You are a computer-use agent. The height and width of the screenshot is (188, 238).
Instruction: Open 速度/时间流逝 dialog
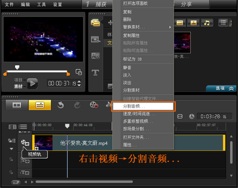[x=143, y=114]
